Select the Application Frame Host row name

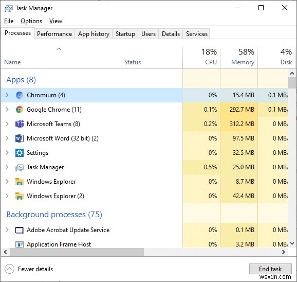click(x=59, y=244)
